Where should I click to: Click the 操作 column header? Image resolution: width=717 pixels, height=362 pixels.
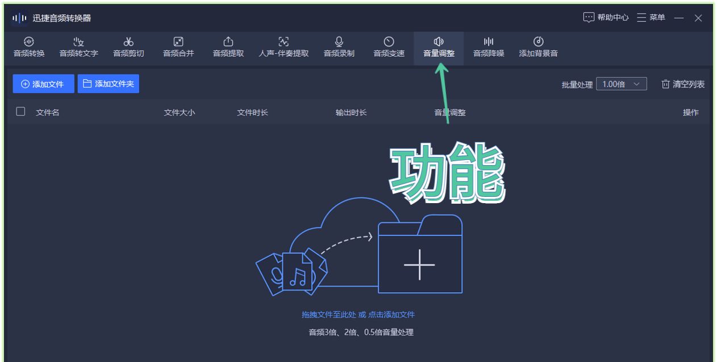coord(691,112)
